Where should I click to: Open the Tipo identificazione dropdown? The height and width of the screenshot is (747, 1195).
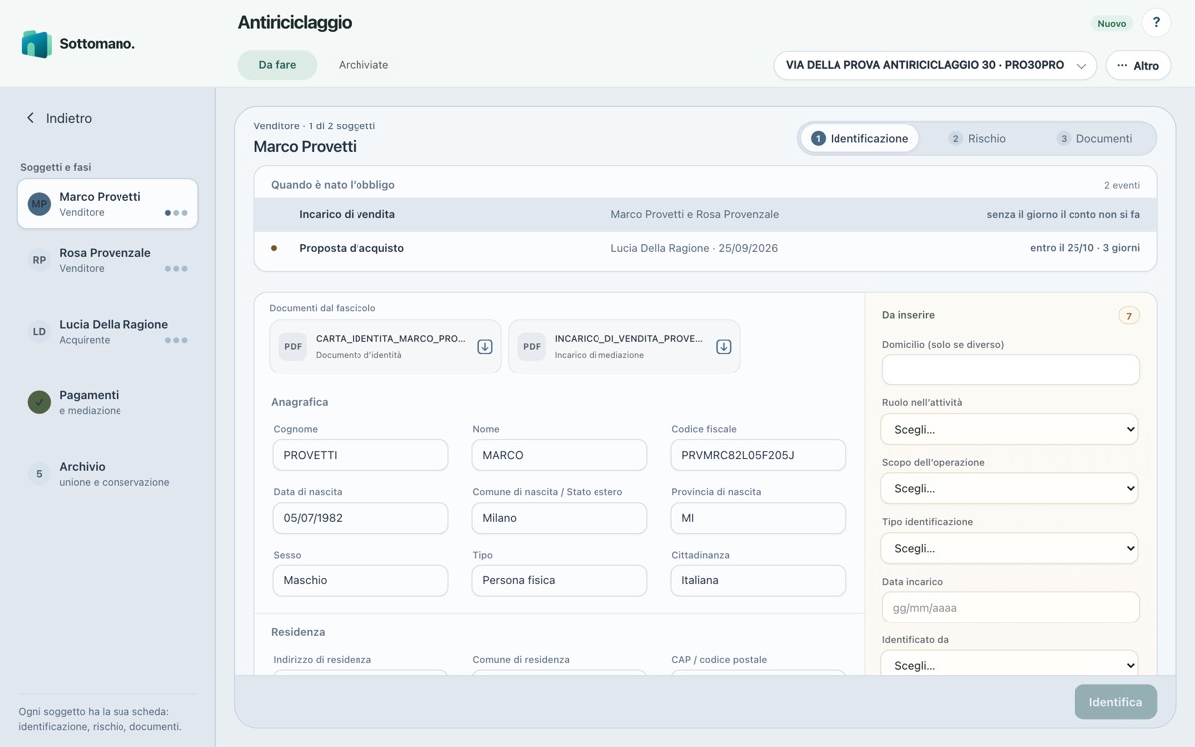[x=1010, y=548]
